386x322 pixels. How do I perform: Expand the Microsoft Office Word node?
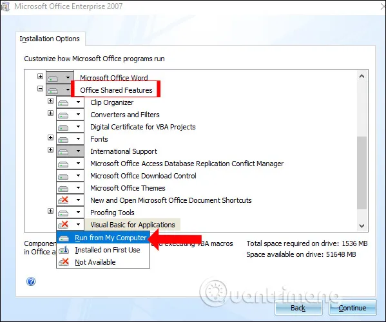(40, 76)
